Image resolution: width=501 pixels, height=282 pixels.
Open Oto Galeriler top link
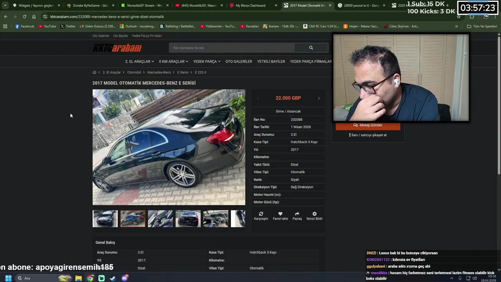point(101,36)
